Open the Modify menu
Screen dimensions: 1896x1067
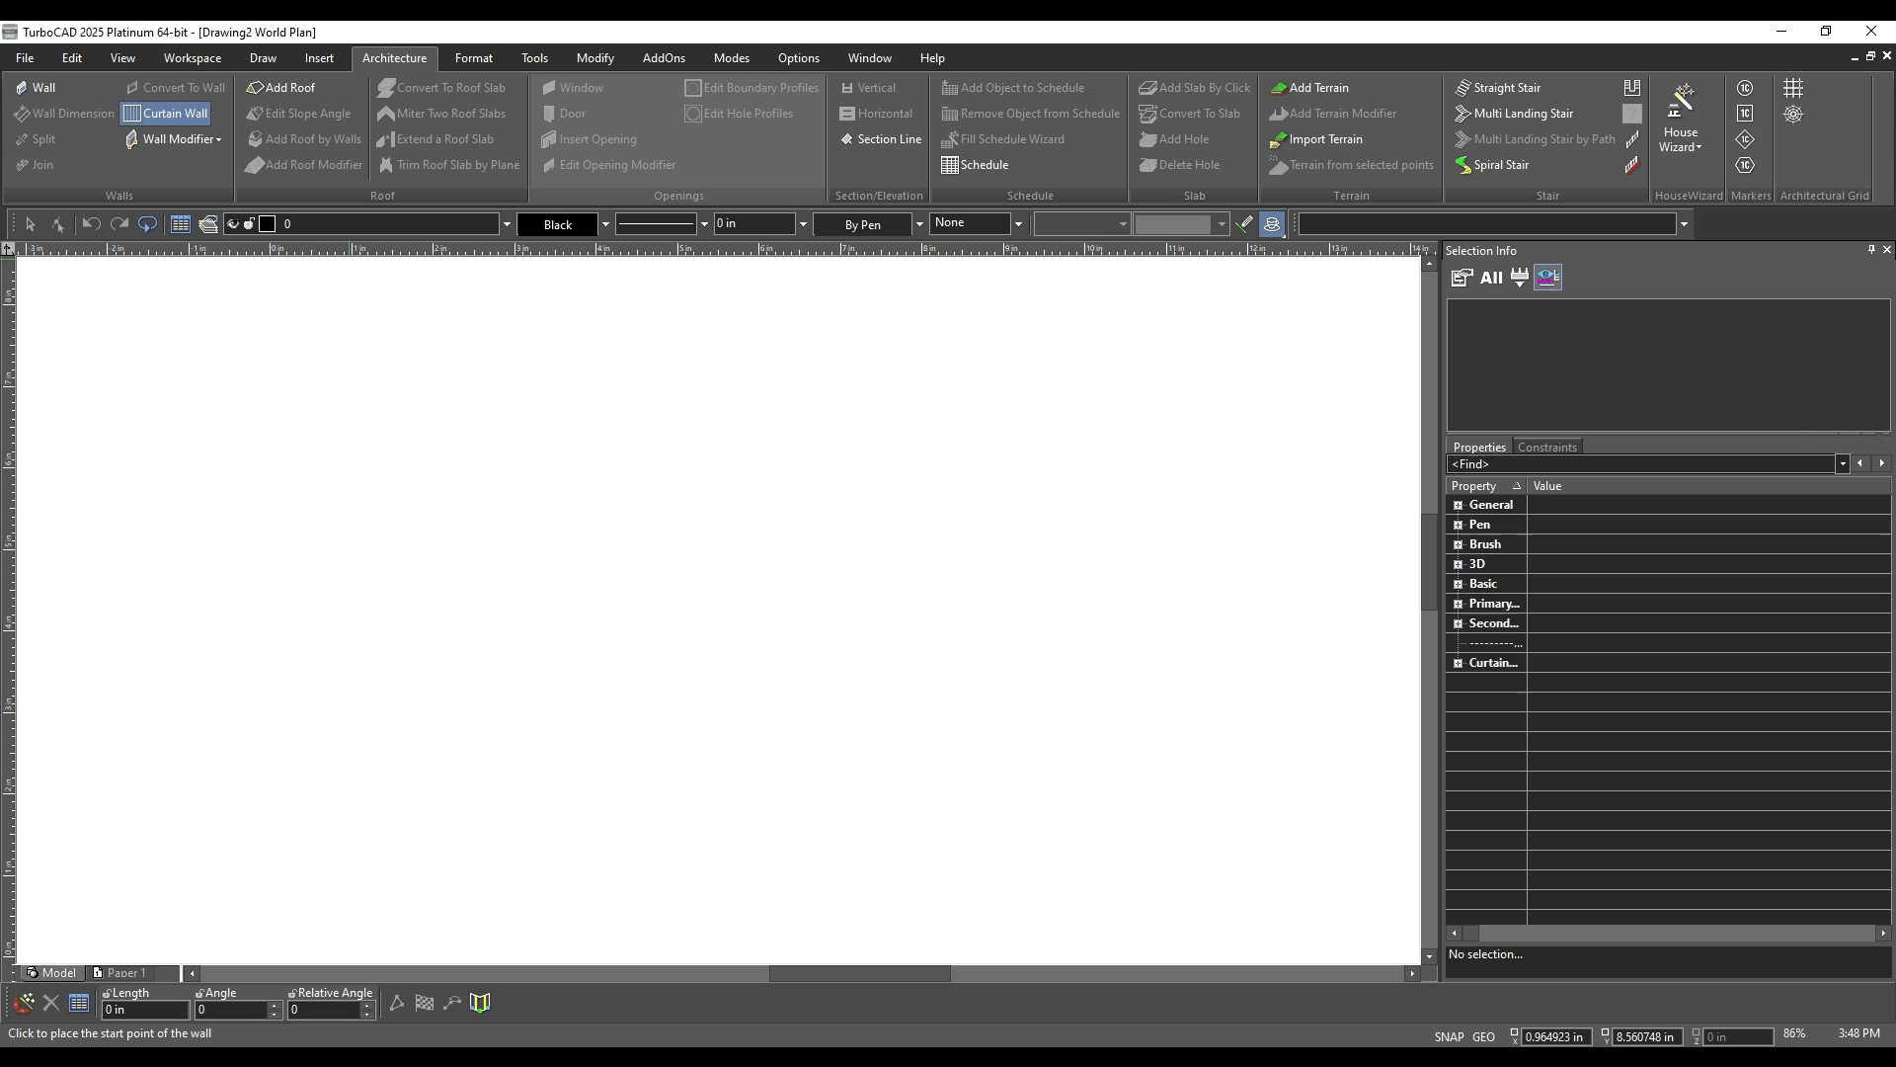pyautogui.click(x=594, y=58)
